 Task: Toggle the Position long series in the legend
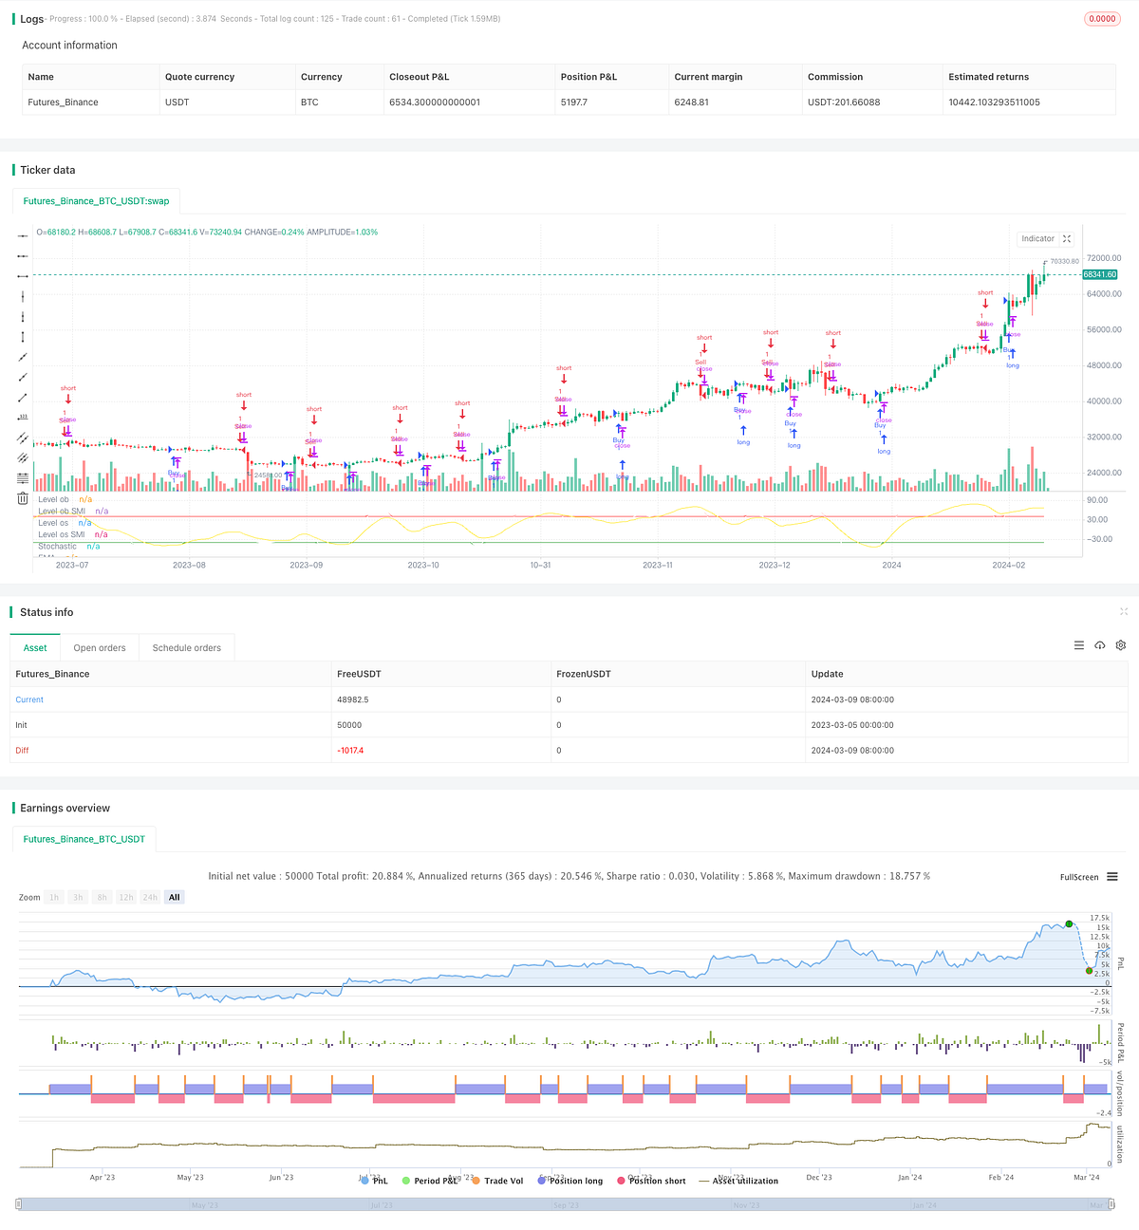(x=572, y=1181)
